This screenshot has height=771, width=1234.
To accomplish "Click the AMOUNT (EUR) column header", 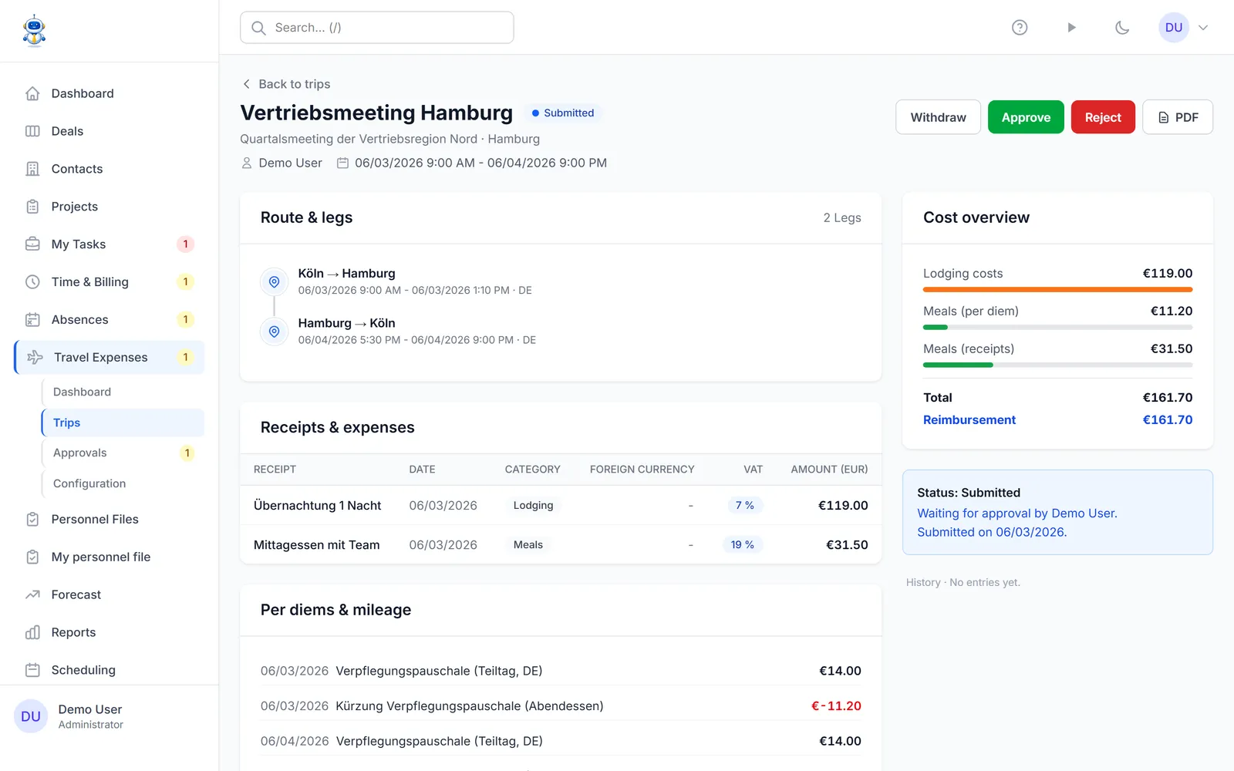I will [x=829, y=470].
